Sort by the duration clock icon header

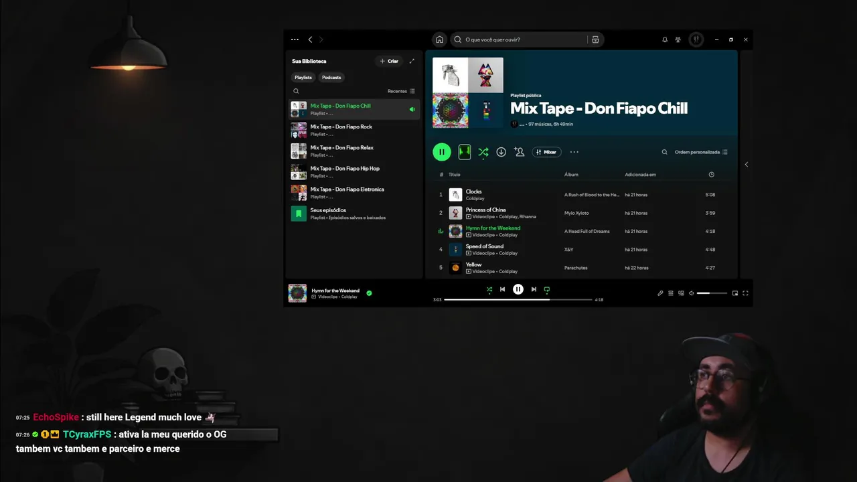point(711,175)
